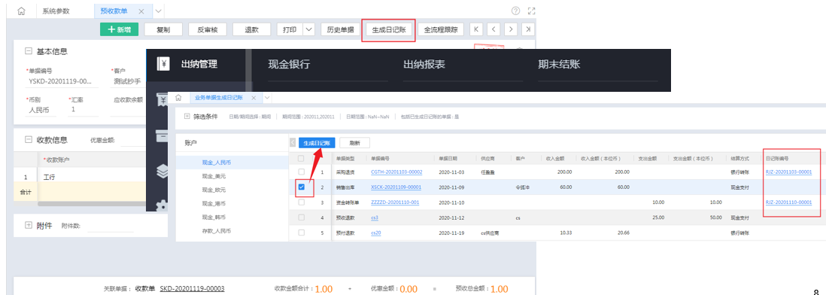This screenshot has height=295, width=826.
Task: Click the 单据日期 column header
Action: click(x=448, y=159)
